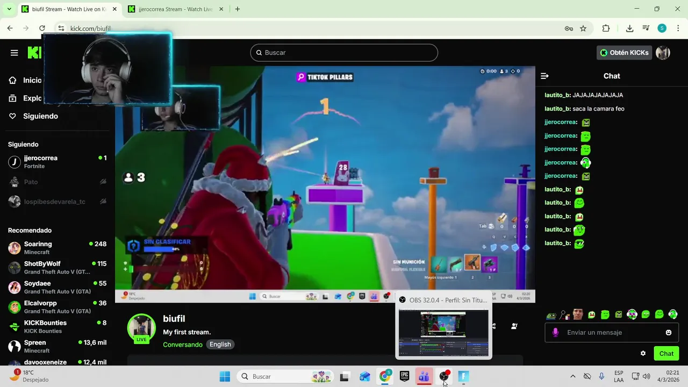Click the Windows taskbar Buscar search box
Screen dimensions: 688x387
pos(285,377)
